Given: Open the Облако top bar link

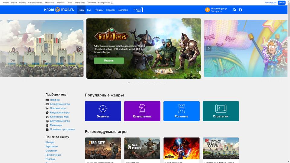Looking at the screenshot, I should tap(23, 3).
